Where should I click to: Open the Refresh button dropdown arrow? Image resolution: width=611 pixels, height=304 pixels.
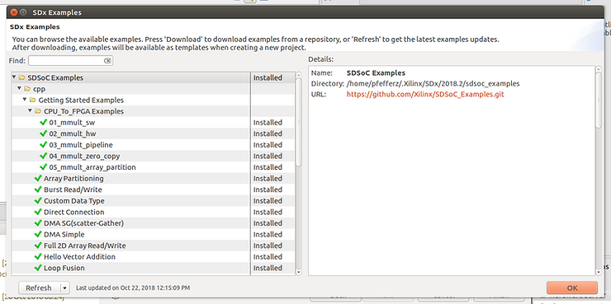click(64, 288)
